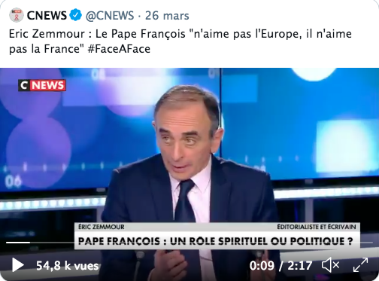Play the CNEWS video
Viewport: 379px width, 281px height.
coord(18,265)
